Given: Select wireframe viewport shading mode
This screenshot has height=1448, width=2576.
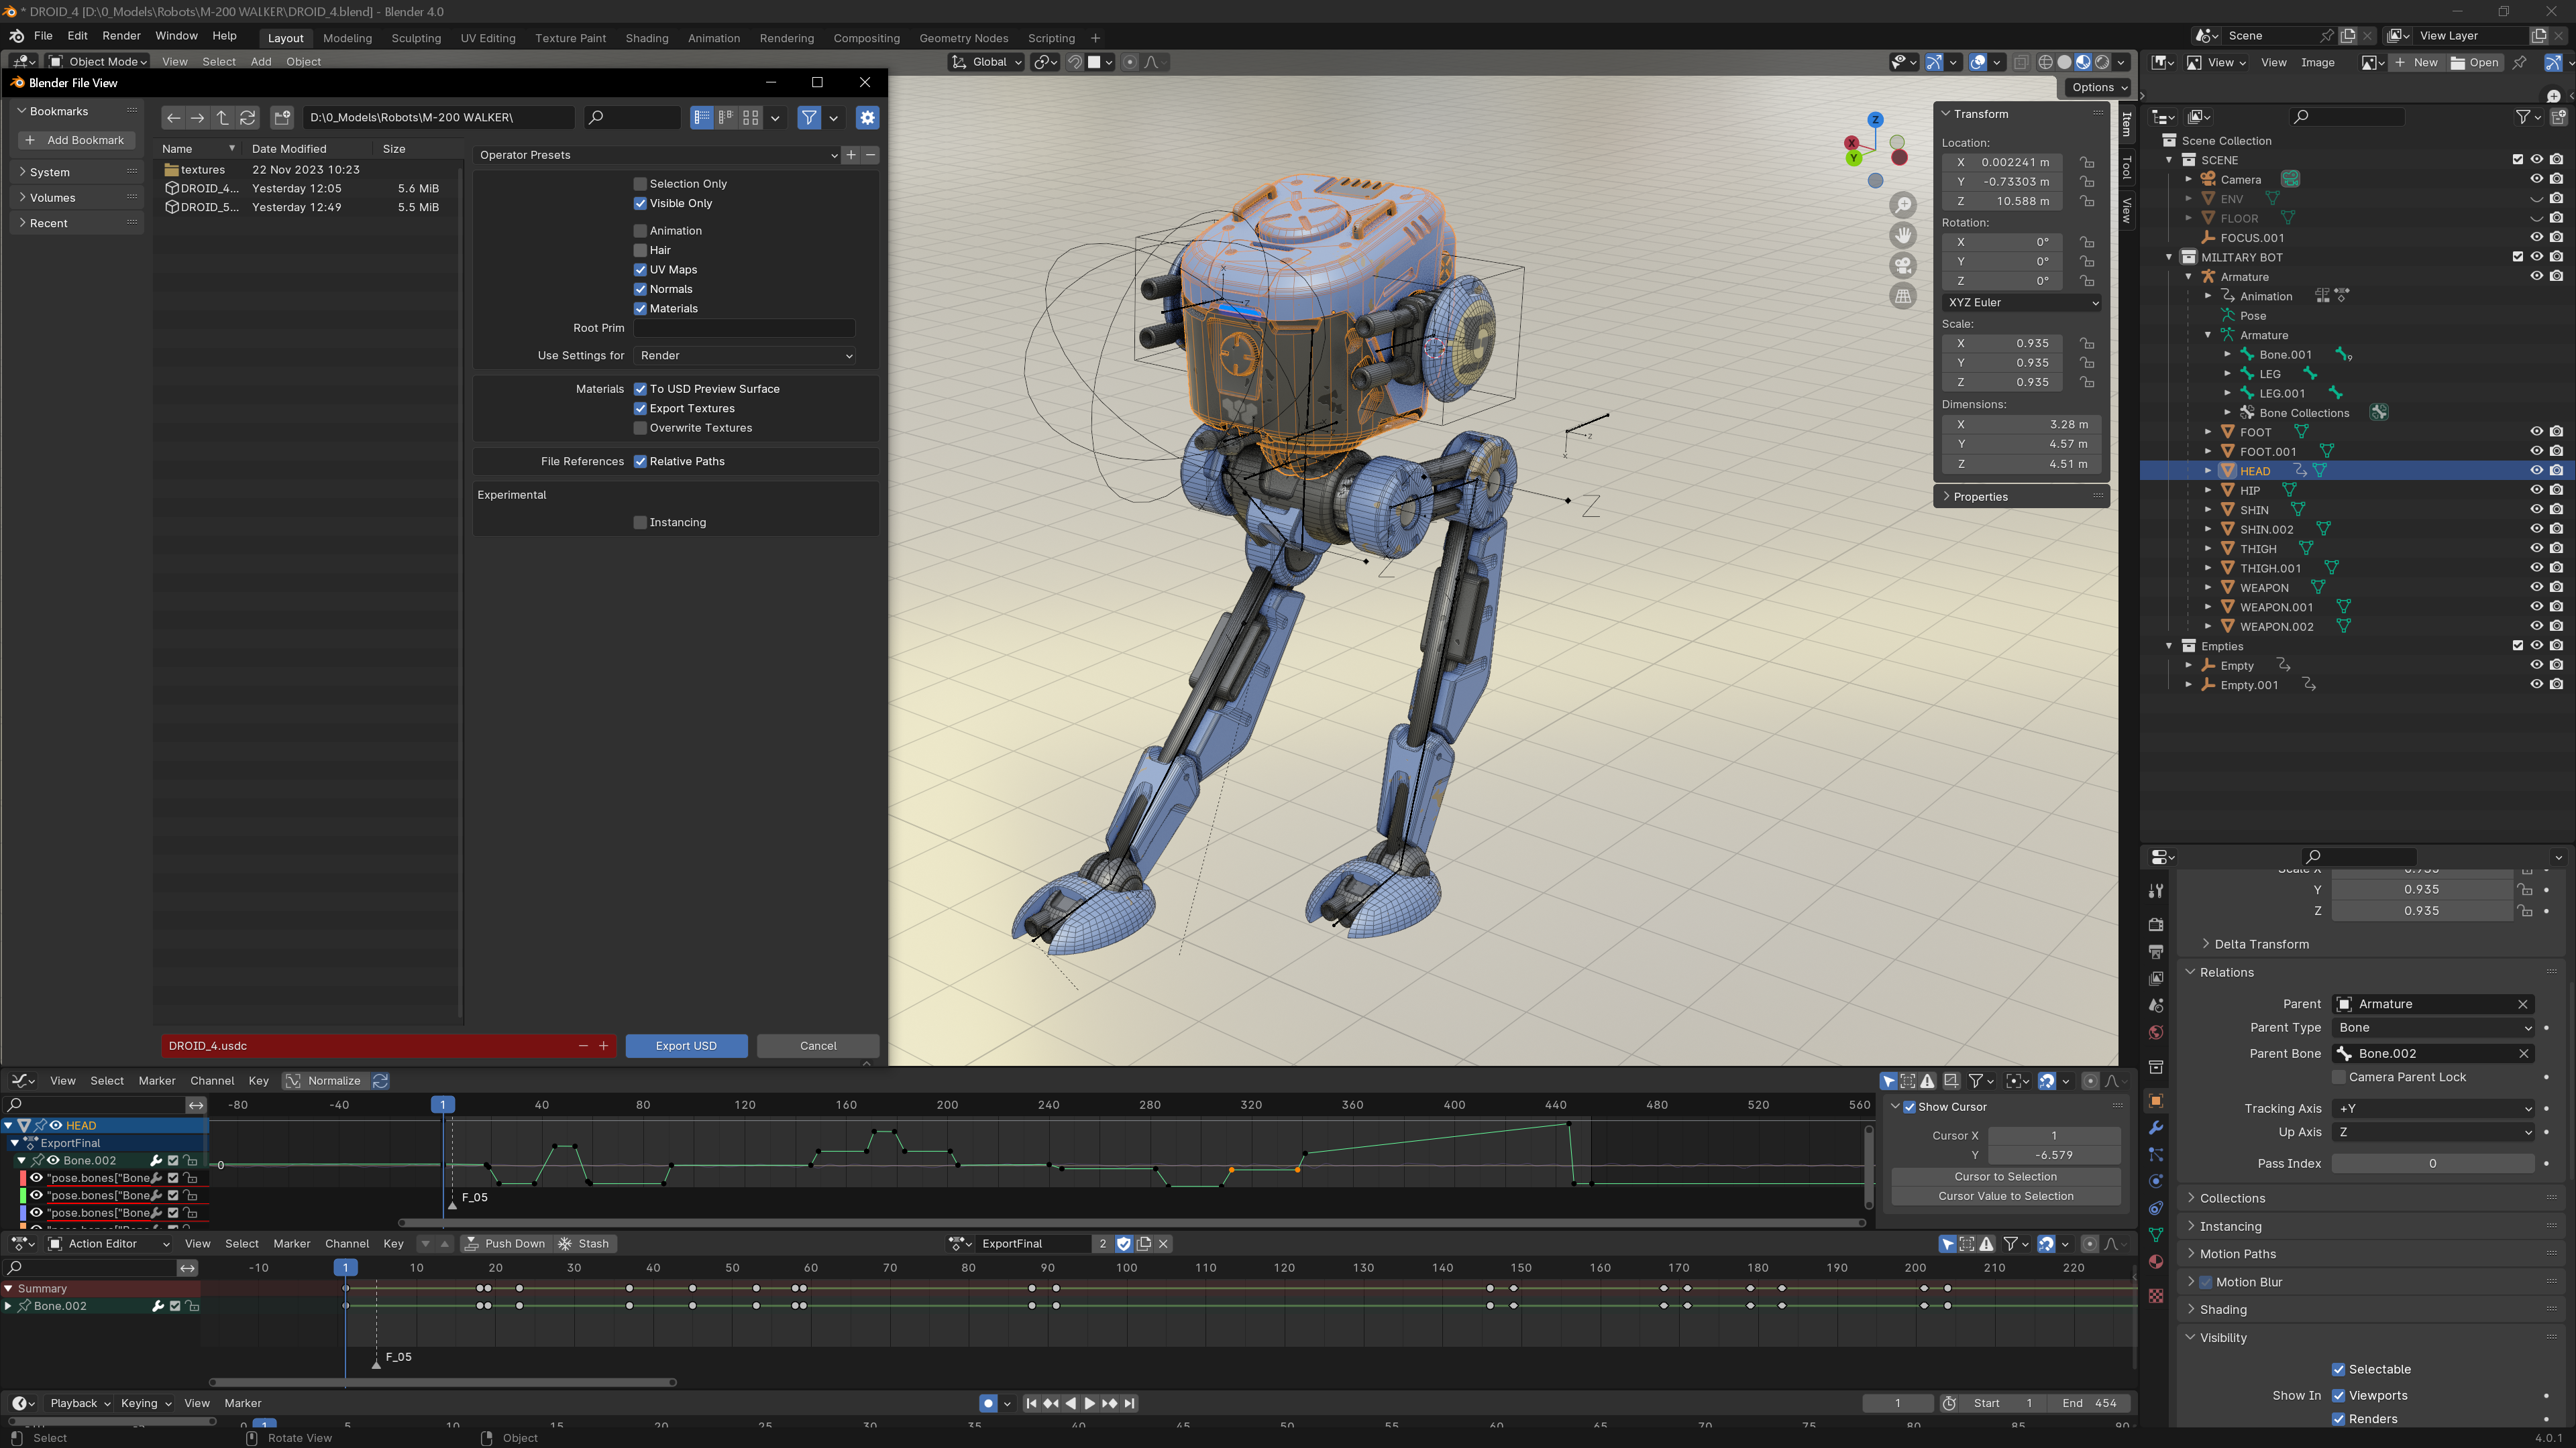Looking at the screenshot, I should click(2045, 62).
